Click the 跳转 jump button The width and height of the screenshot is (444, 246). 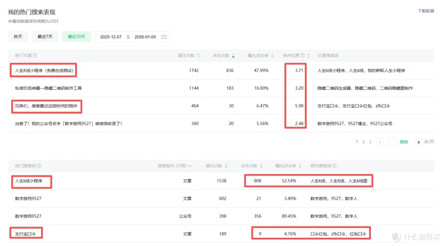(x=404, y=142)
